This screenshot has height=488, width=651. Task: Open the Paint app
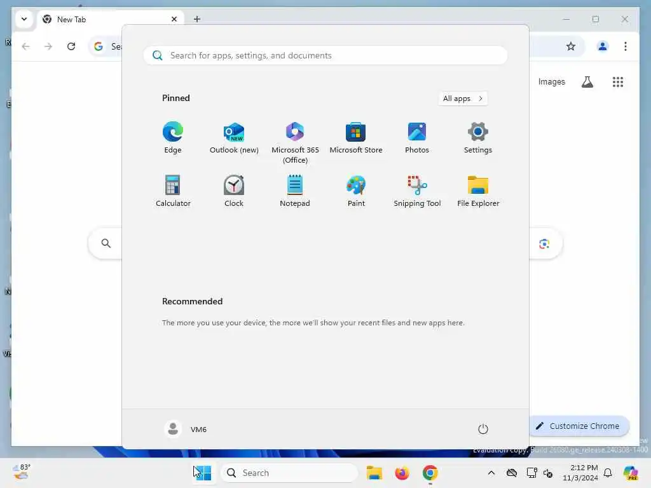click(356, 191)
